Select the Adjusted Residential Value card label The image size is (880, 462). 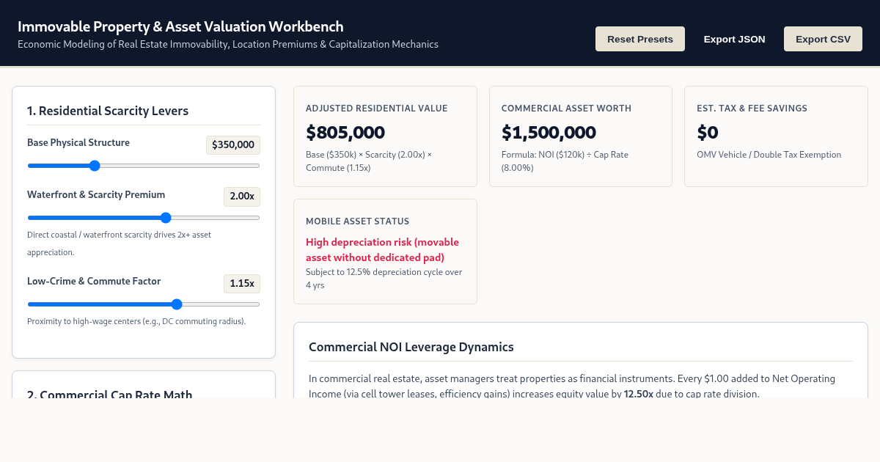point(376,108)
